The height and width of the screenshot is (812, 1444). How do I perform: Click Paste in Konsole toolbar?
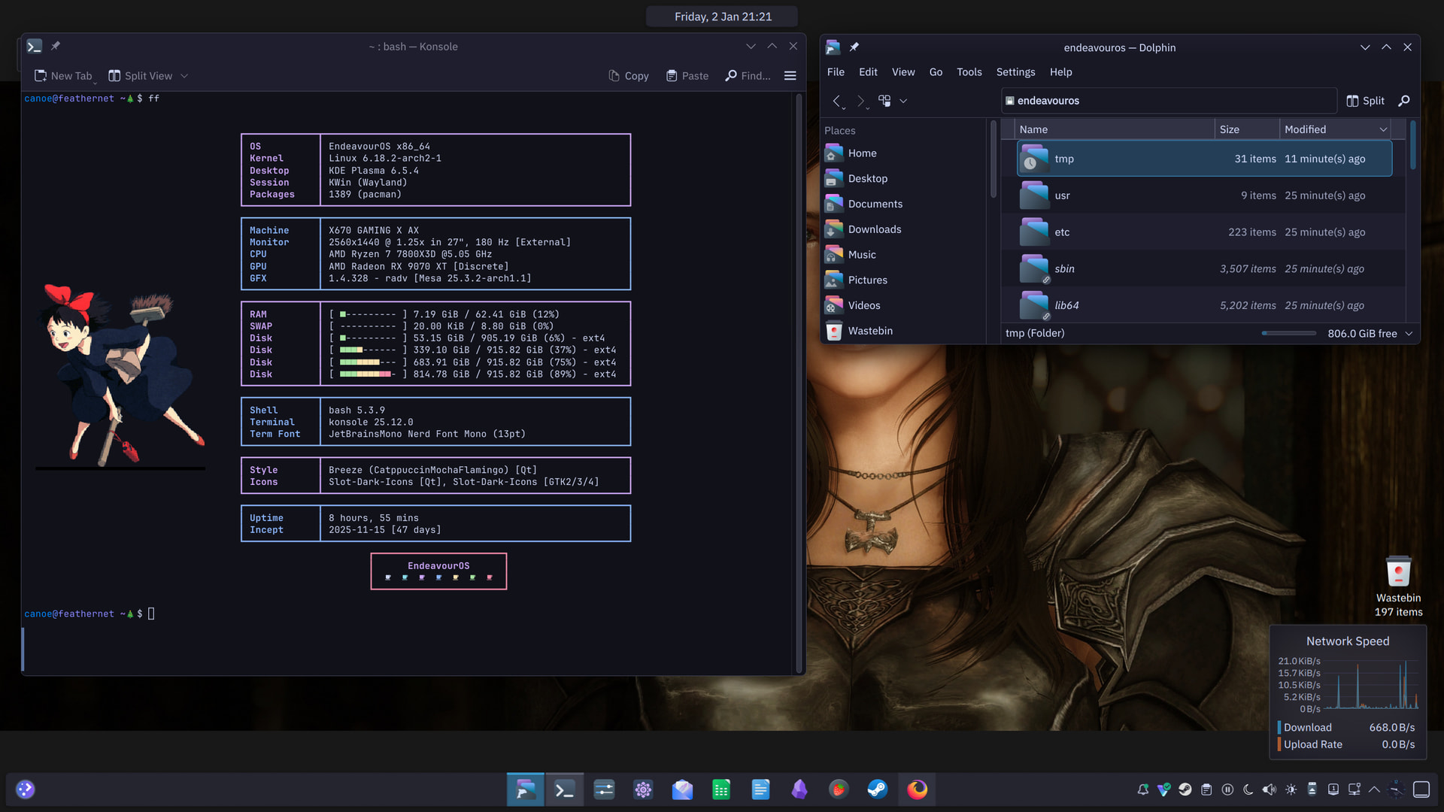687,76
